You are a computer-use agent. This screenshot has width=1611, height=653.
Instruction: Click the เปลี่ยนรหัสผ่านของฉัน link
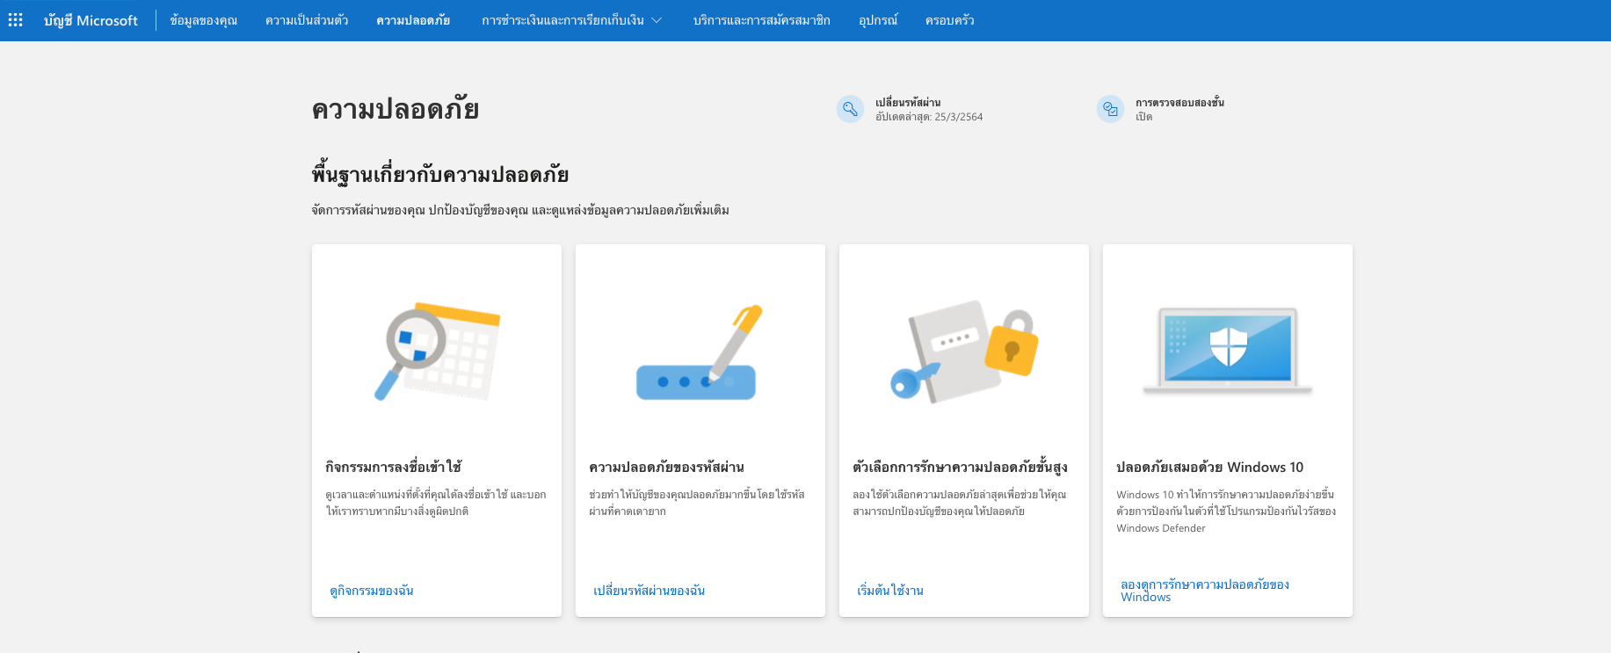(x=649, y=591)
